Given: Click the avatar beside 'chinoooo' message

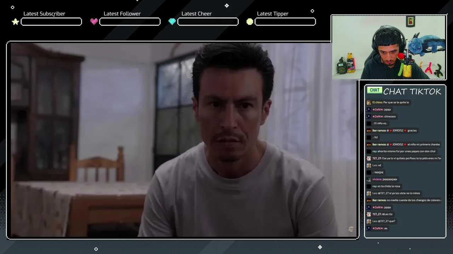Looking at the screenshot, I should pos(369,116).
